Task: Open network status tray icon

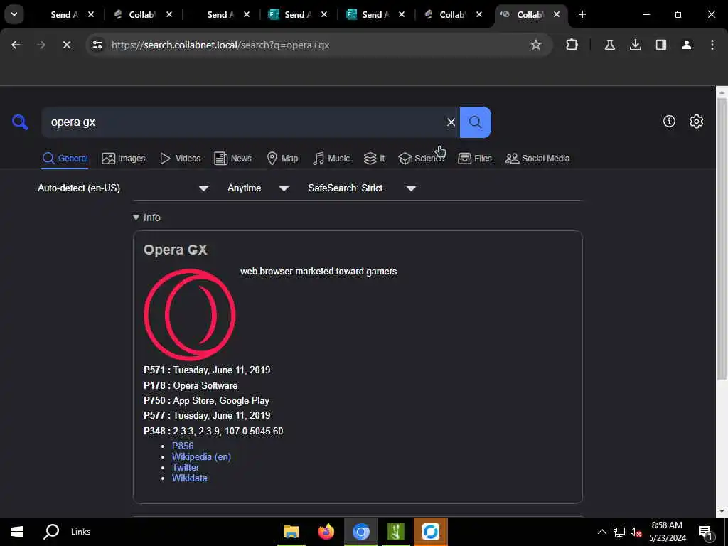Action: click(619, 532)
